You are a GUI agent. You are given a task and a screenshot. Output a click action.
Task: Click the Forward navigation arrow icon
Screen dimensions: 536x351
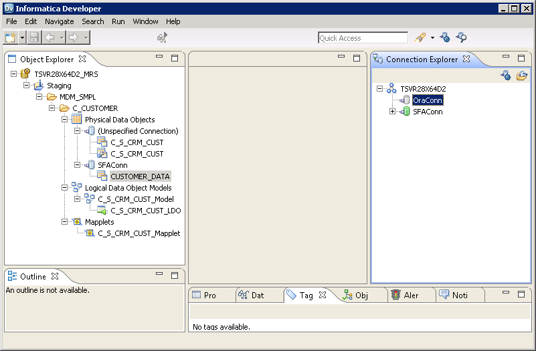(74, 37)
